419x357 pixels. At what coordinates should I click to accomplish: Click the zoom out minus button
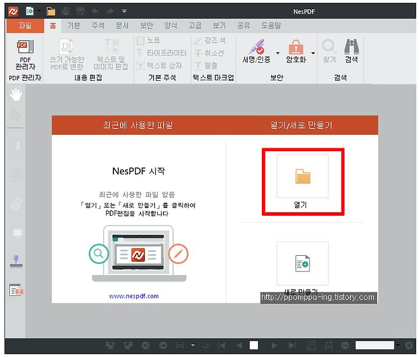tap(345, 345)
